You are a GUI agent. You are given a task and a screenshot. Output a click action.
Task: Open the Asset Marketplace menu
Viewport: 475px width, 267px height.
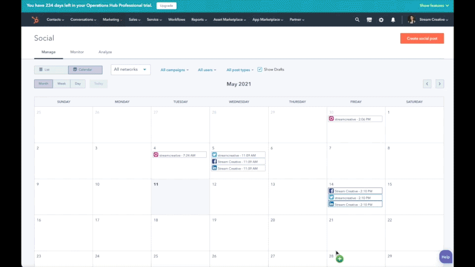pos(230,20)
